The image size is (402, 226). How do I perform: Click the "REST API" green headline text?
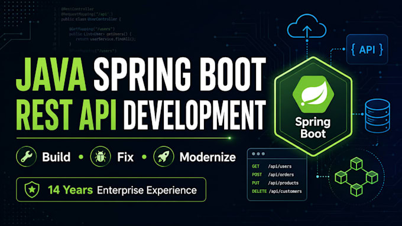66,115
